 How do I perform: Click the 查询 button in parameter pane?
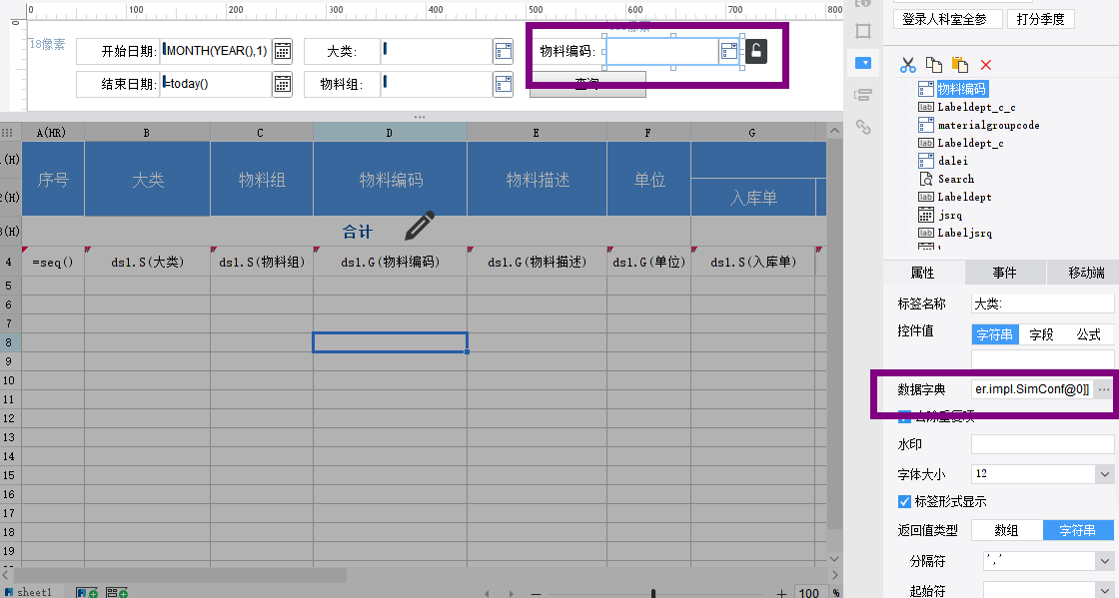[x=588, y=84]
